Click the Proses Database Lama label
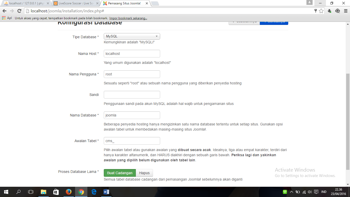Viewport: 350px width, 197px height. tap(78, 172)
